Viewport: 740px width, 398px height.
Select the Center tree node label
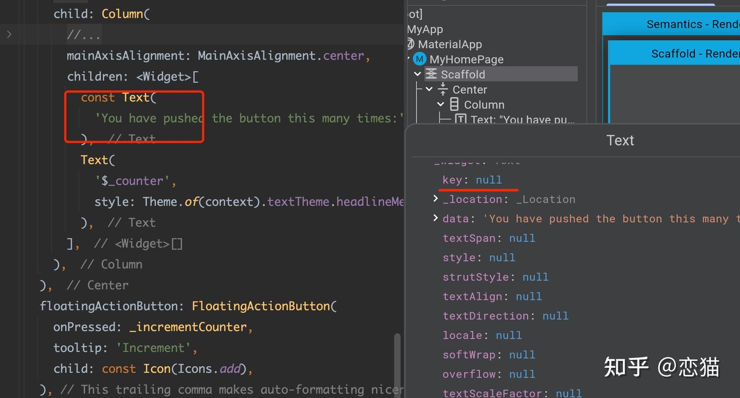[x=470, y=89]
